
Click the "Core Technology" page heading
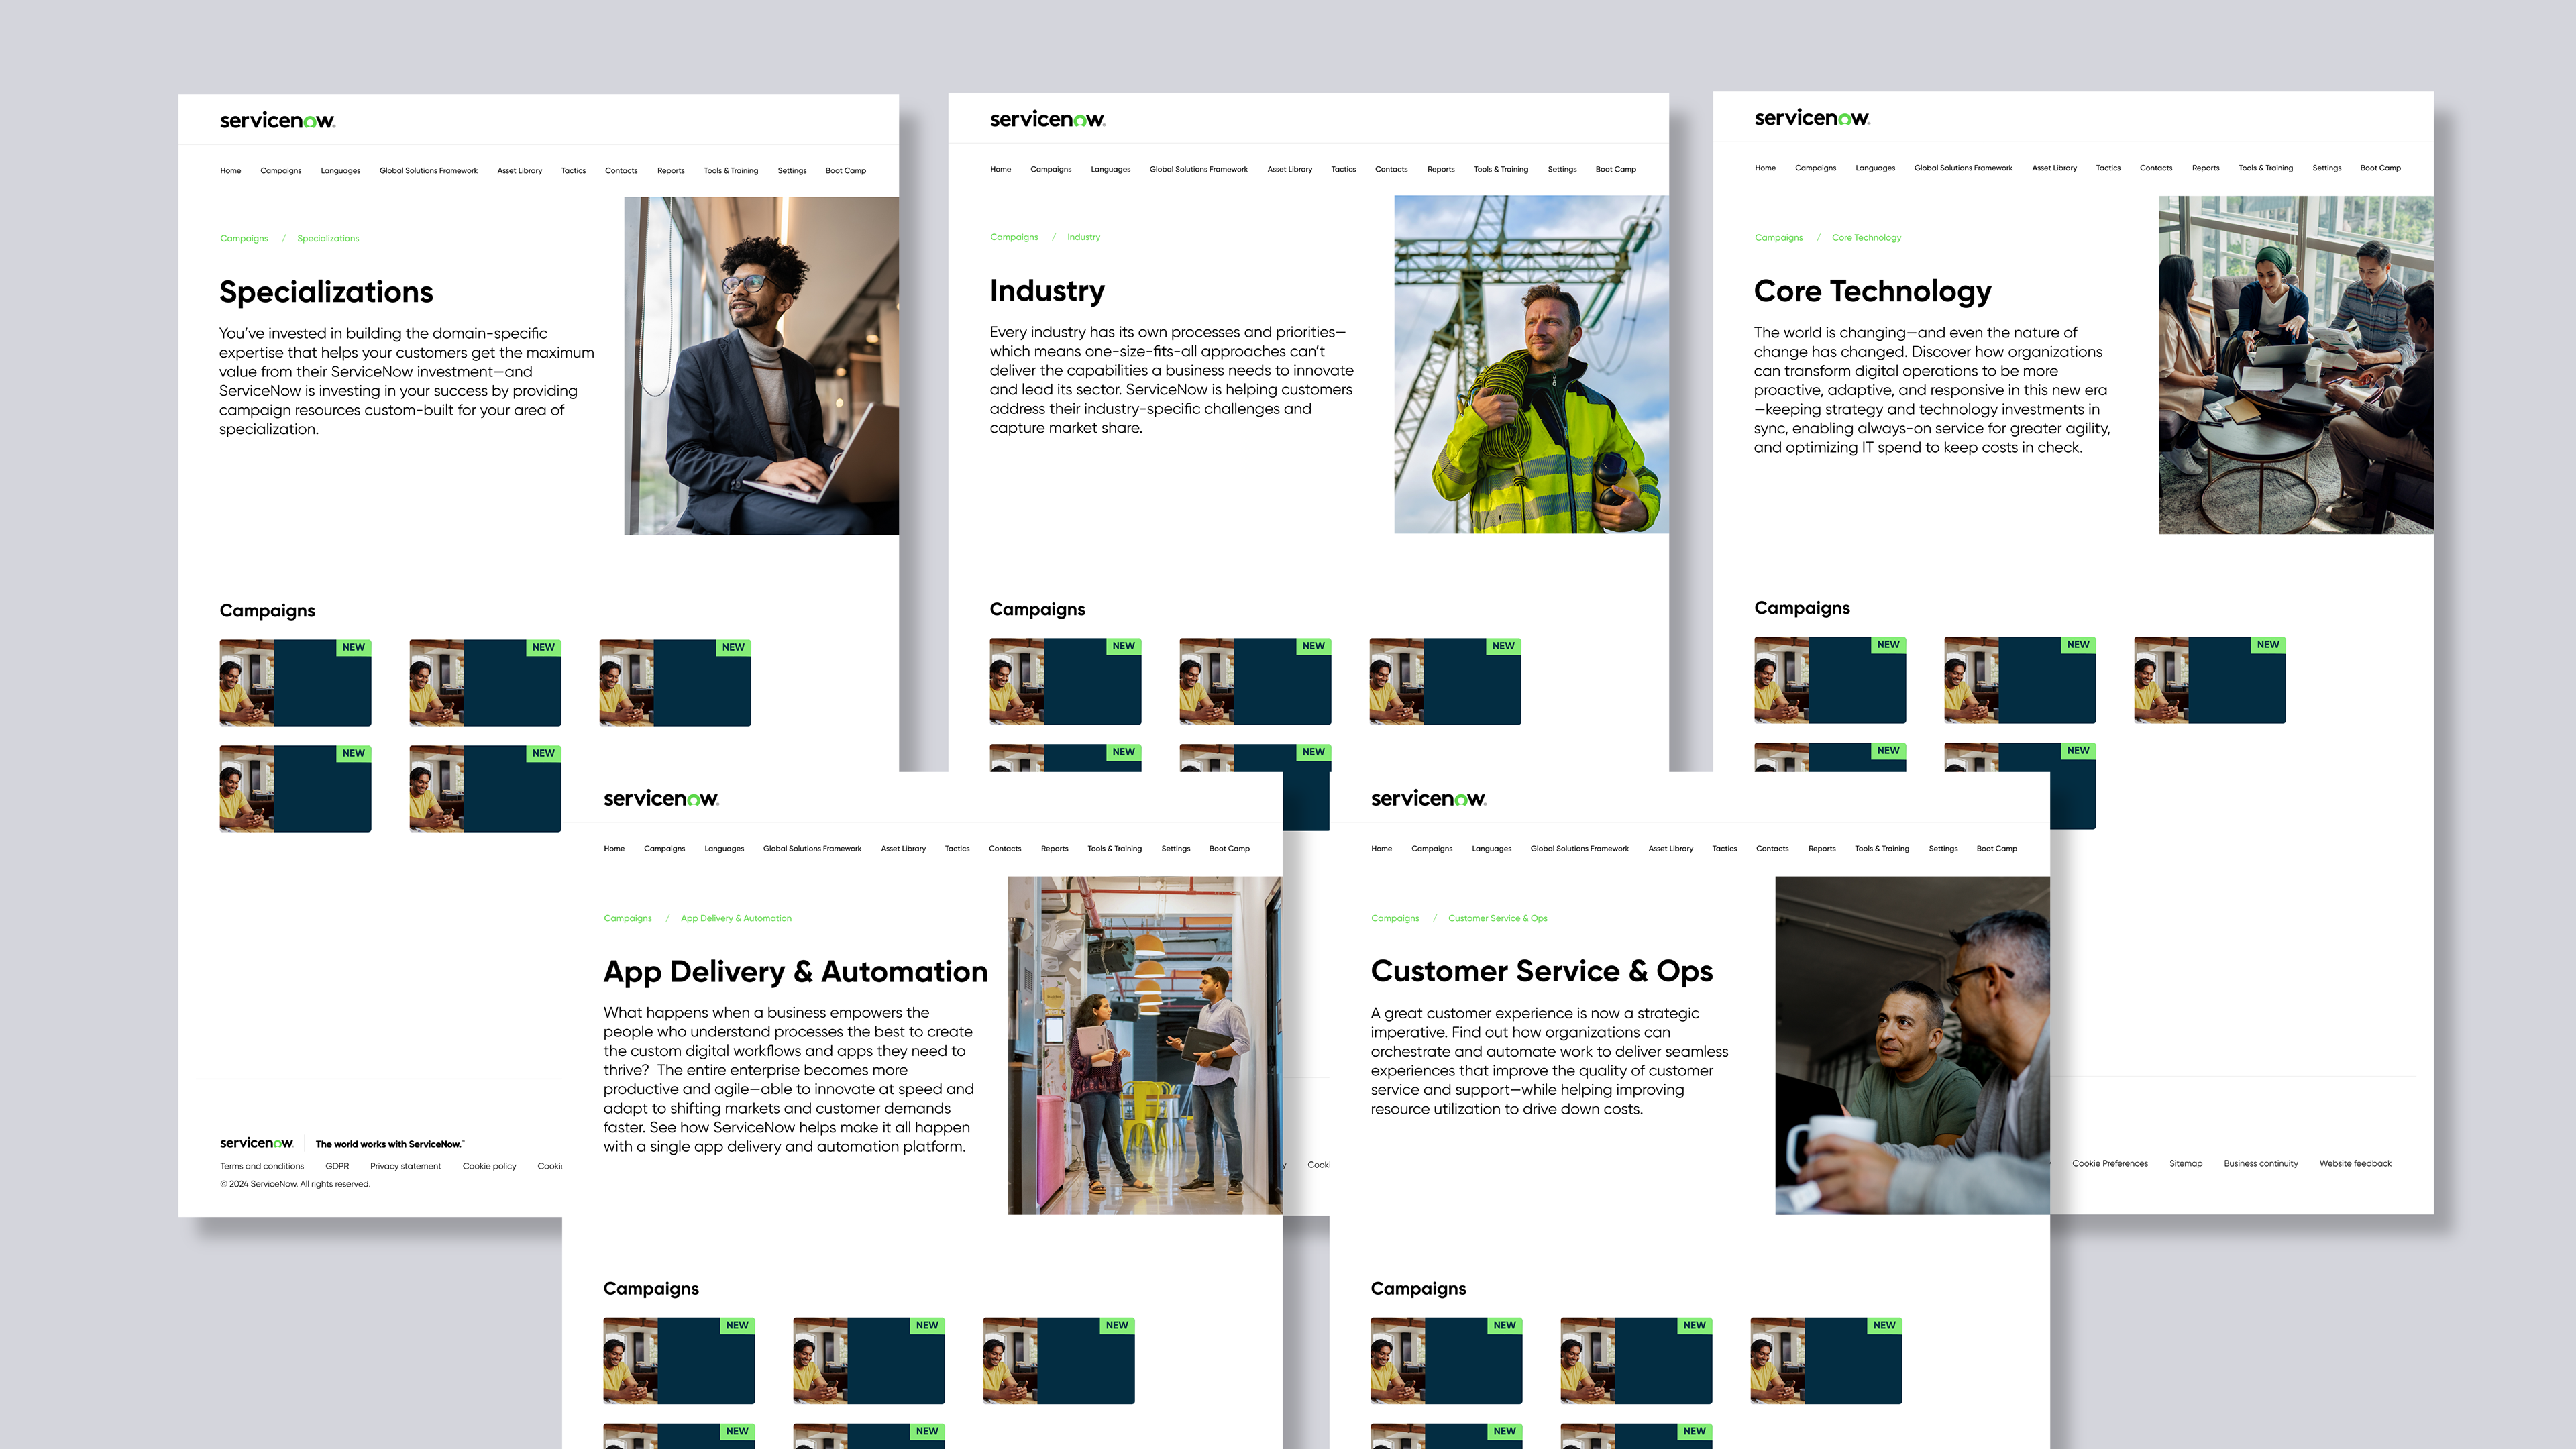pos(1872,291)
